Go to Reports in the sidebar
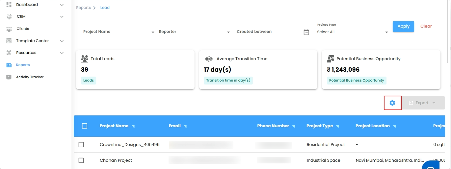Screen dimensions: 451x169 23,65
